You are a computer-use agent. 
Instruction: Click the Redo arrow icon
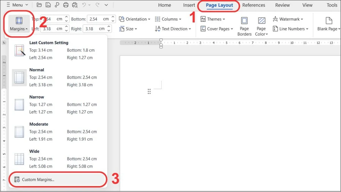(97, 5)
